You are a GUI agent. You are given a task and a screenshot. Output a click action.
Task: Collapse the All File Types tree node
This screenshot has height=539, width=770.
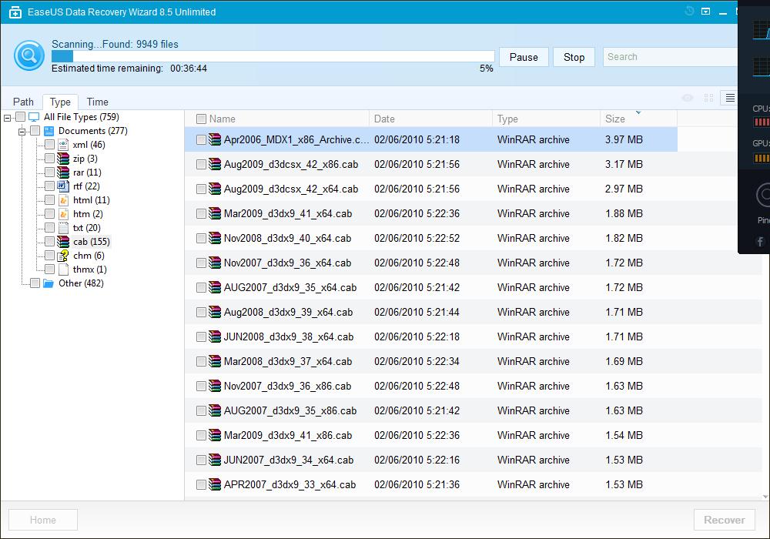pyautogui.click(x=7, y=118)
